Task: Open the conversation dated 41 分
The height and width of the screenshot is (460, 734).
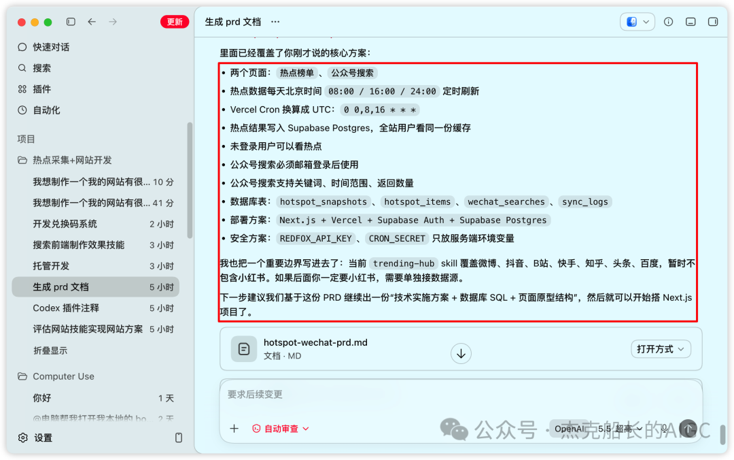Action: pos(96,203)
